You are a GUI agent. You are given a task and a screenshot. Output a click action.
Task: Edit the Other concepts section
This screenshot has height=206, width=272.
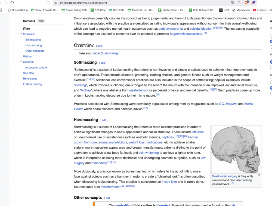pyautogui.click(x=108, y=198)
